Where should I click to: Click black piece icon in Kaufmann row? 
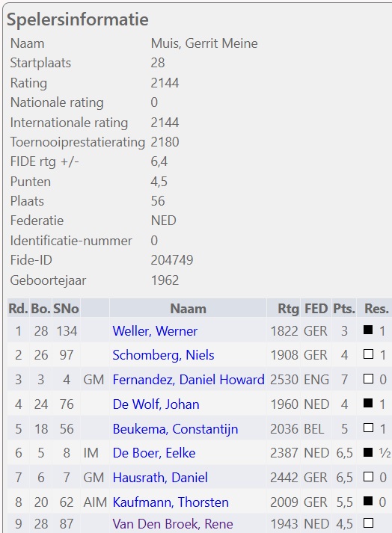tap(368, 501)
